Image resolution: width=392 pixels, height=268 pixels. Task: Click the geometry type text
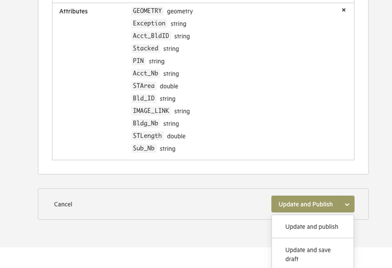click(180, 11)
